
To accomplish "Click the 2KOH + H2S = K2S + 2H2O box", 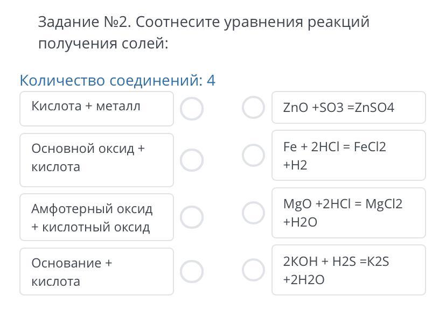I will [x=349, y=270].
